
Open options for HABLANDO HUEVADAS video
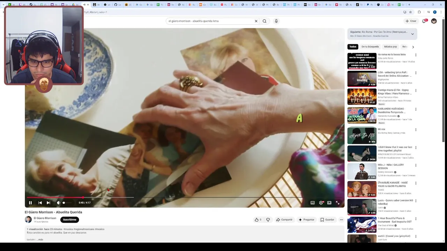[x=416, y=109]
